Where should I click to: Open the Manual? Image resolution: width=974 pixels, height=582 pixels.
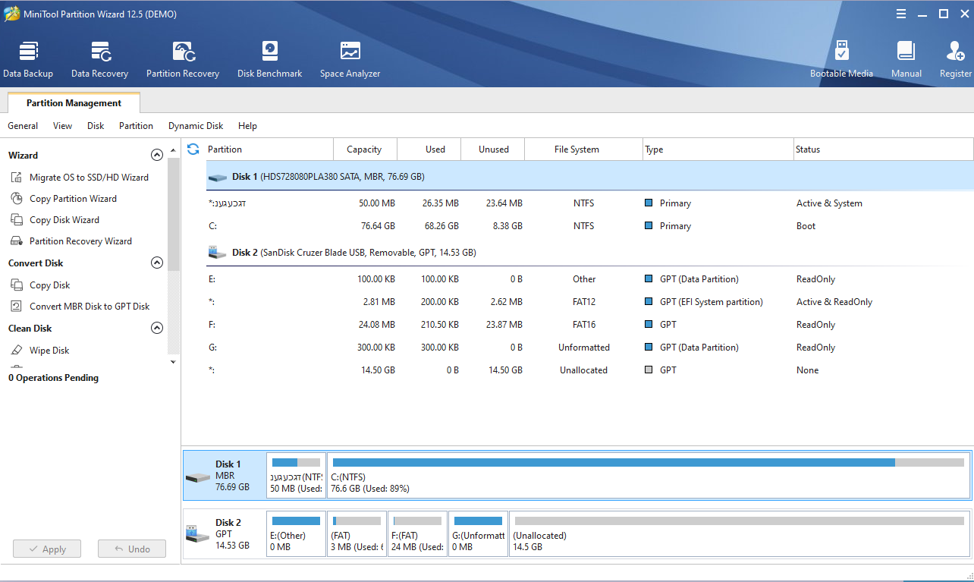906,60
